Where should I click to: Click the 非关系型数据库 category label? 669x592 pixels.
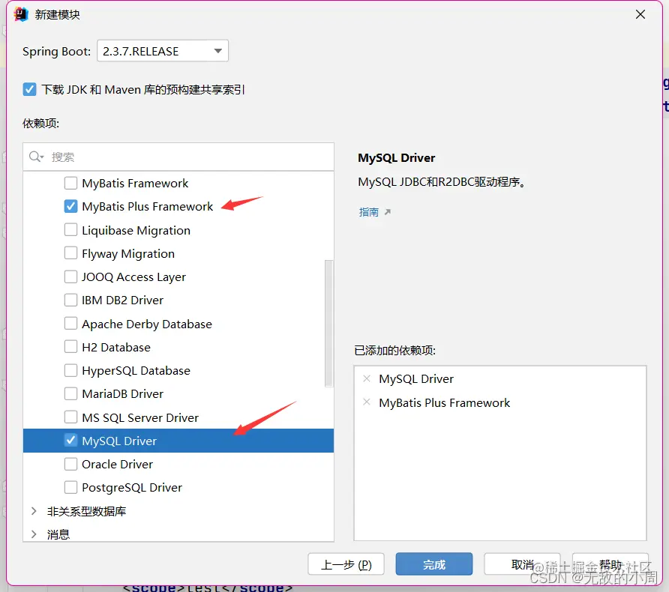coord(86,511)
